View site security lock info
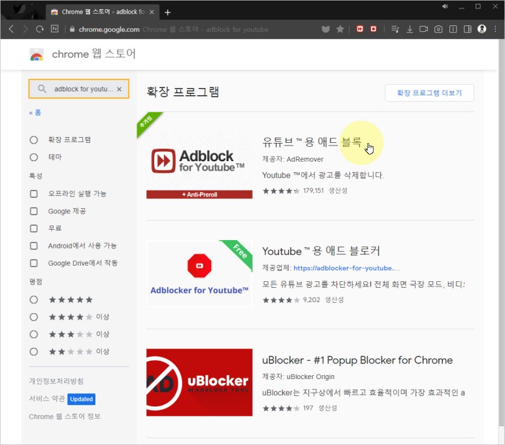The width and height of the screenshot is (505, 445). [72, 29]
